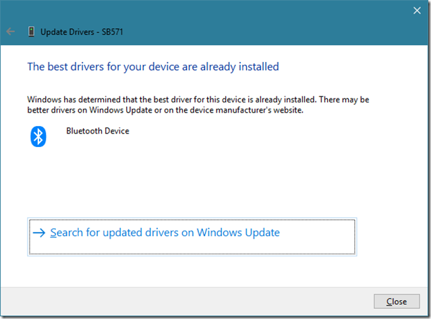Go back using the title bar arrow

(x=10, y=32)
